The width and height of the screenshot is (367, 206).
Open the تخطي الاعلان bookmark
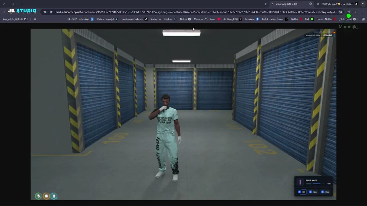pyautogui.click(x=347, y=19)
